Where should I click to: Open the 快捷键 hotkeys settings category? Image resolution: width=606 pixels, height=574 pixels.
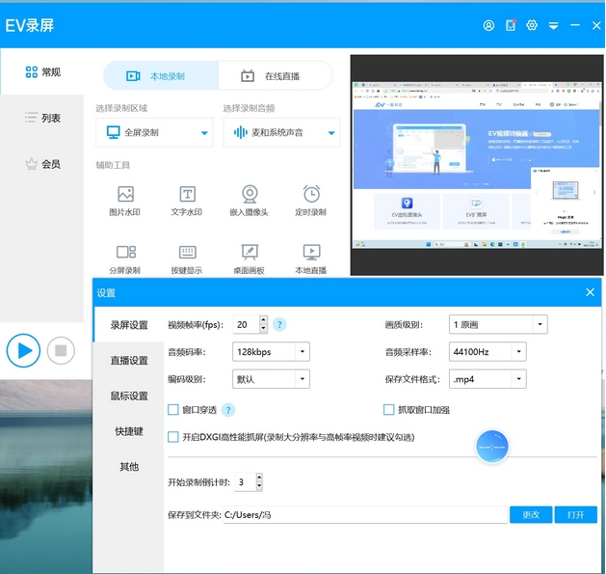pos(129,431)
